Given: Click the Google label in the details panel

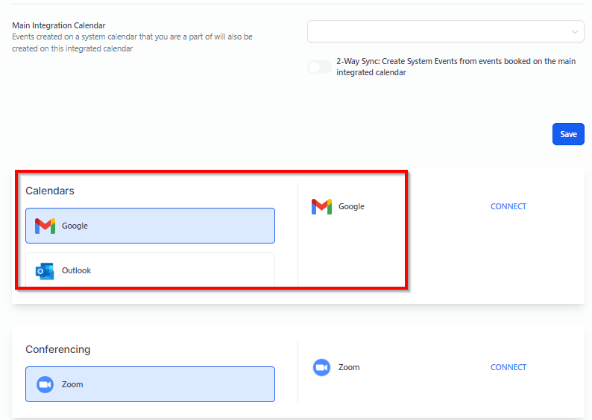Looking at the screenshot, I should (x=351, y=206).
